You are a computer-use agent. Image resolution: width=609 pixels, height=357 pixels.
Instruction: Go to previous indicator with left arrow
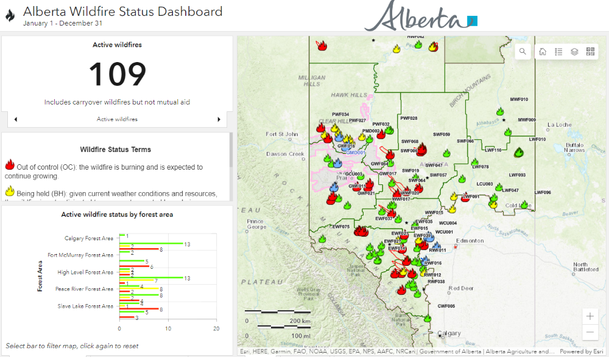15,119
